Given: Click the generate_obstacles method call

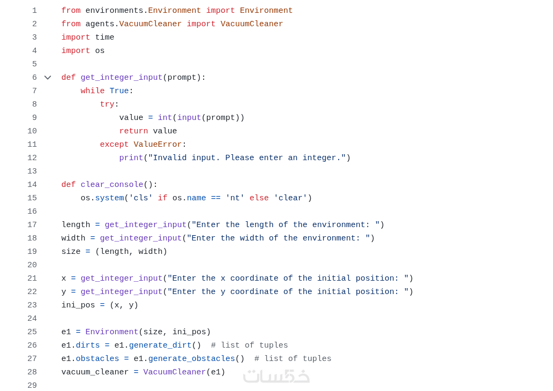Looking at the screenshot, I should click(x=191, y=359).
